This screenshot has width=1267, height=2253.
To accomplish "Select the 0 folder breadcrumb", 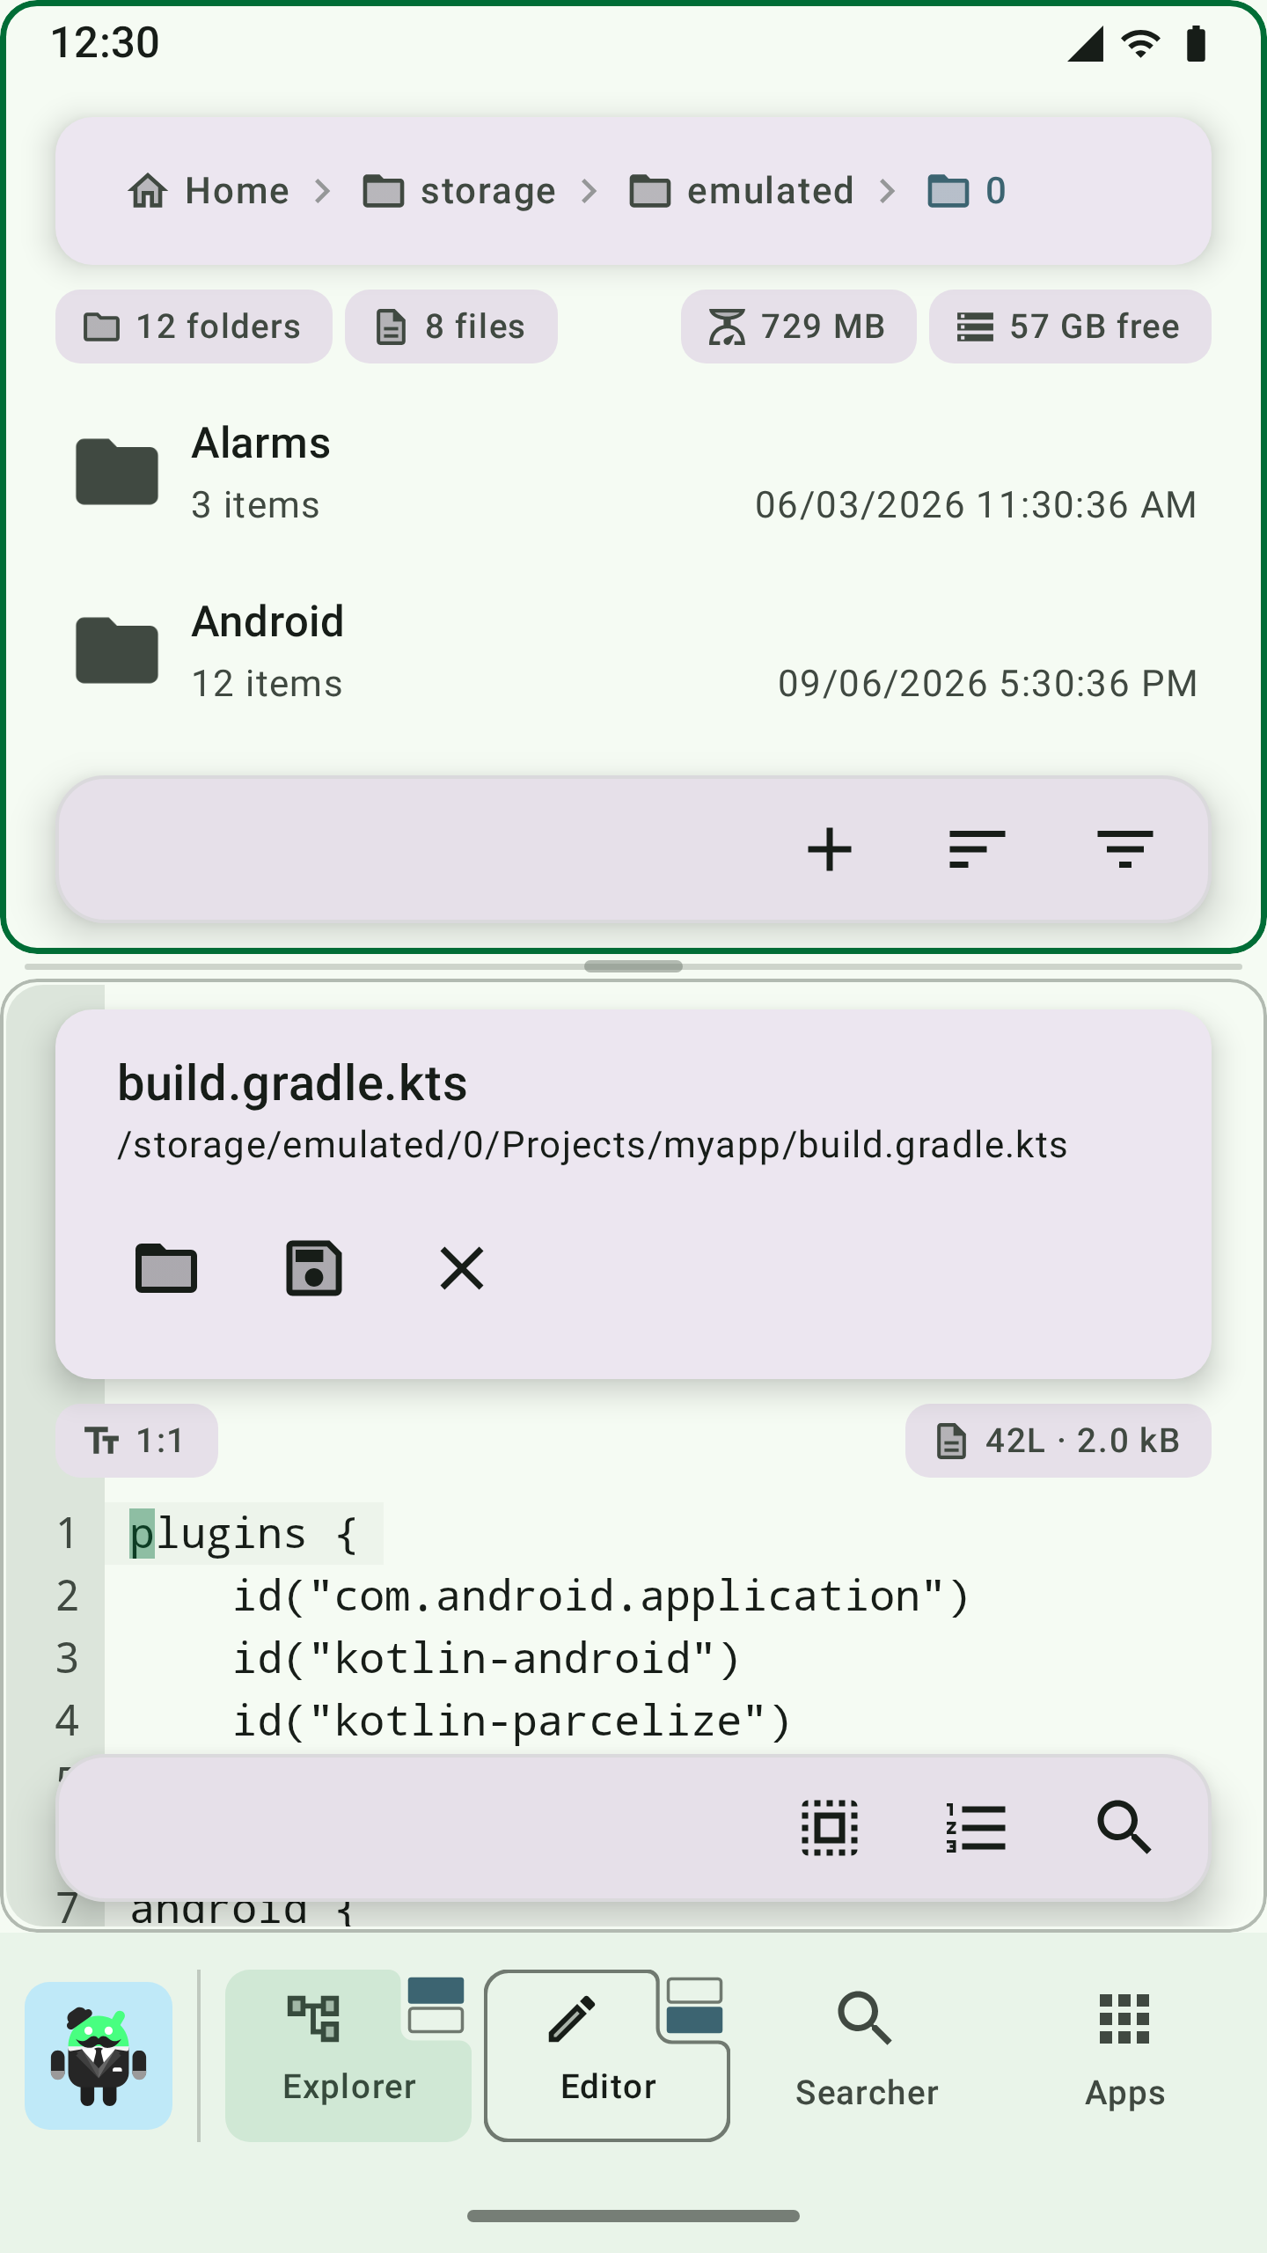I will coord(966,191).
